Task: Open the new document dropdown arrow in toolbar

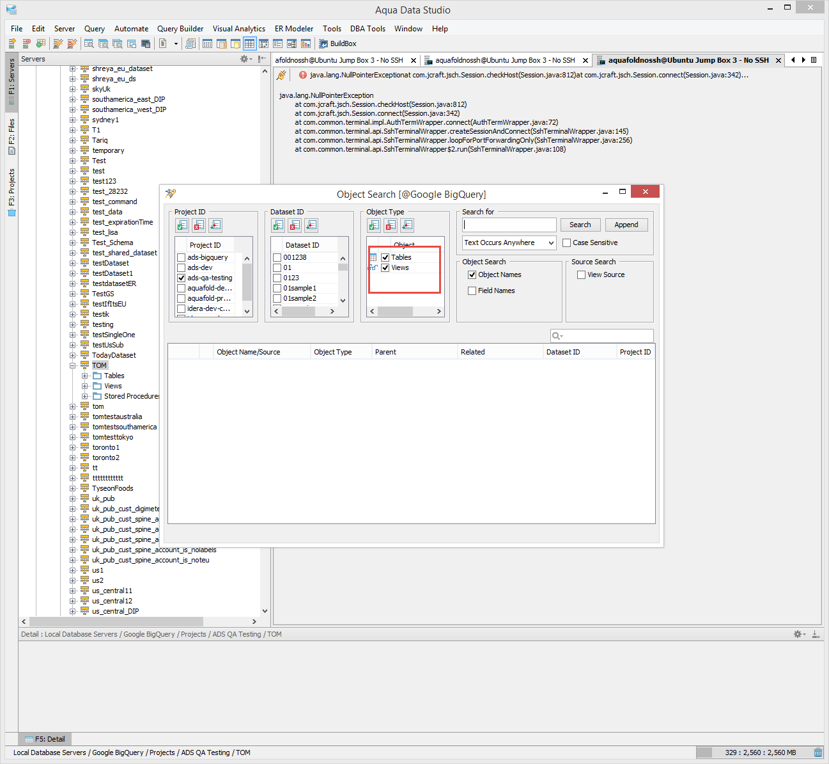Action: pos(176,44)
